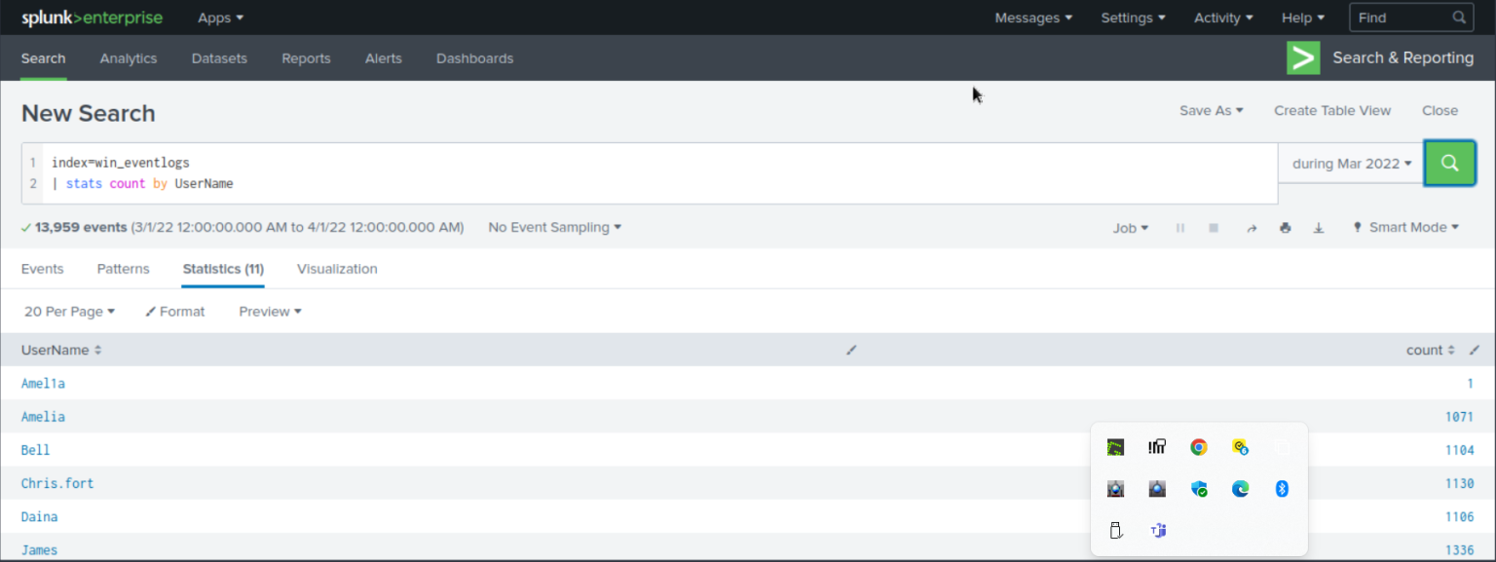1496x562 pixels.
Task: Open the during Mar 2022 time range picker
Action: (x=1350, y=163)
